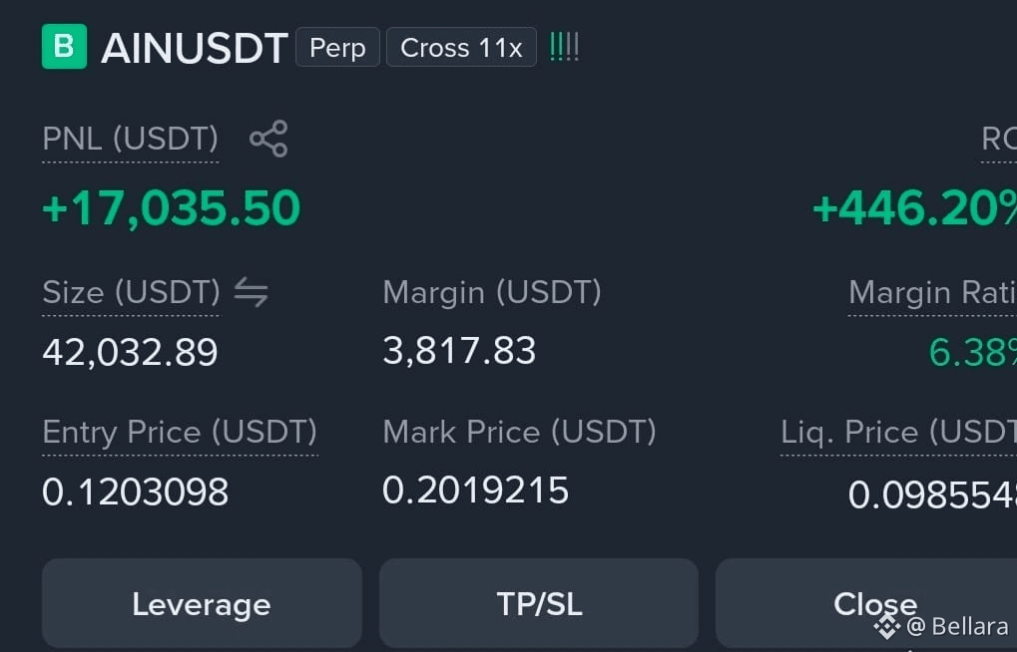This screenshot has height=652, width=1017.
Task: Click the Liq. Price label
Action: (x=898, y=433)
